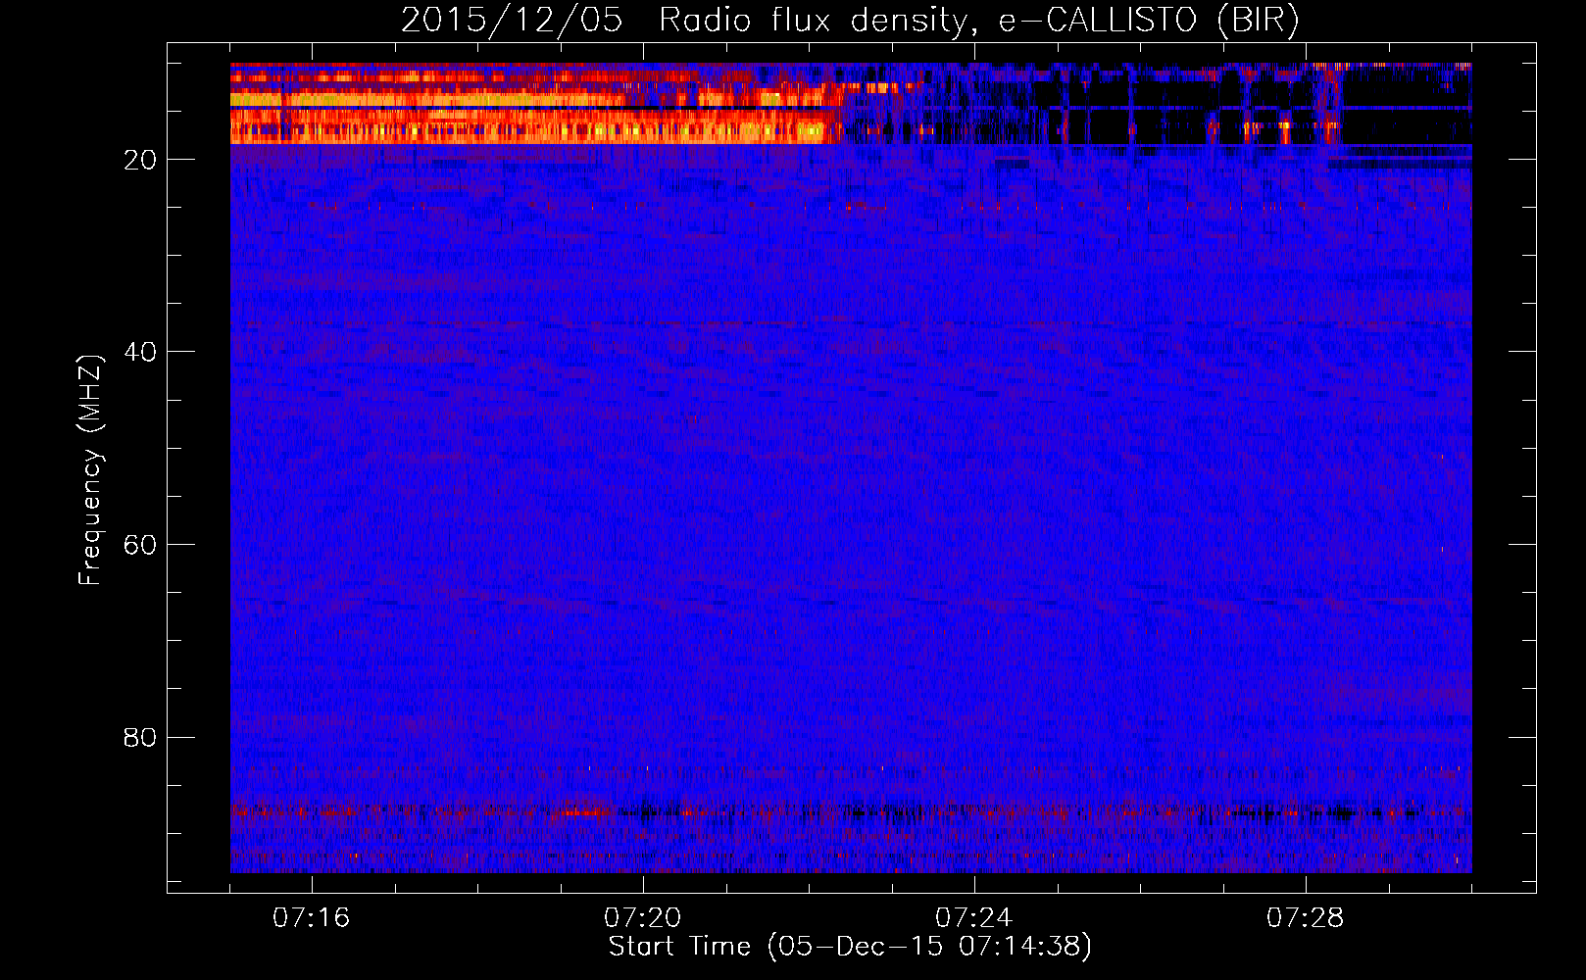Click the 80 frequency tick label
The height and width of the screenshot is (980, 1586).
point(141,737)
